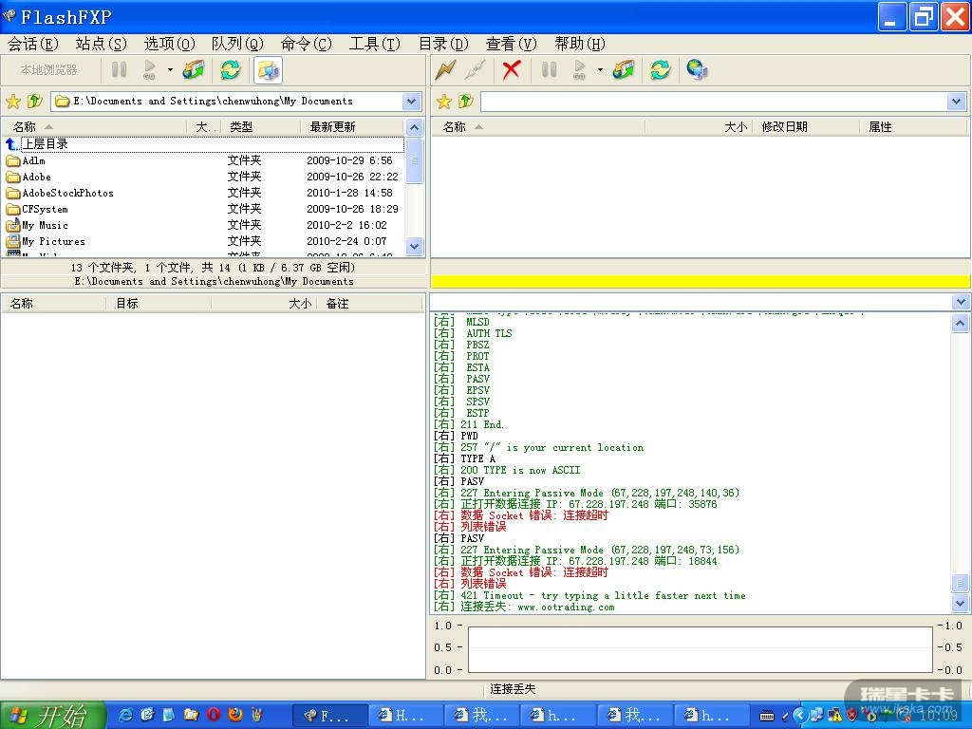Click the log panel scroll up arrow

pyautogui.click(x=960, y=324)
